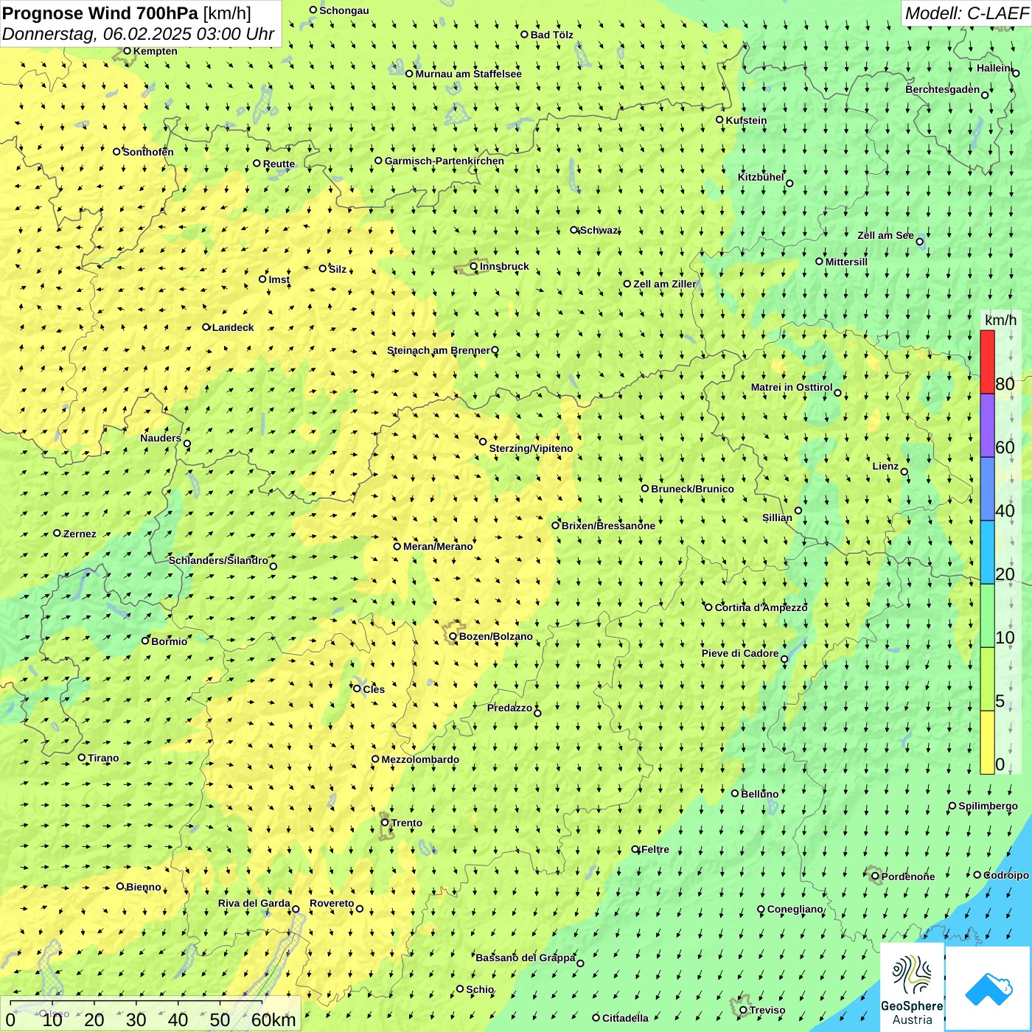Click the 'Zell am Ziller' label
Screen dimensions: 1032x1032
coord(664,284)
